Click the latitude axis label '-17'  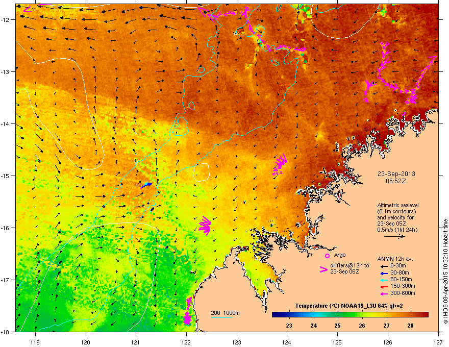[6, 280]
